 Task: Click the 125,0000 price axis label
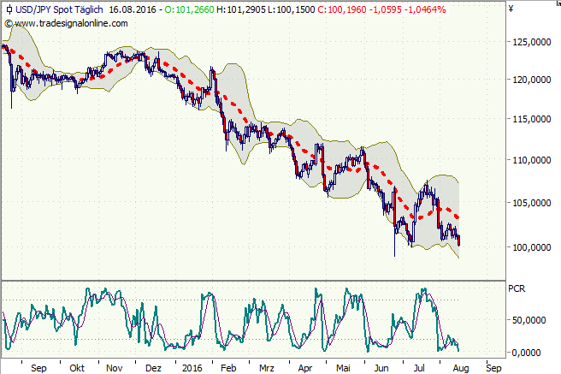(532, 42)
